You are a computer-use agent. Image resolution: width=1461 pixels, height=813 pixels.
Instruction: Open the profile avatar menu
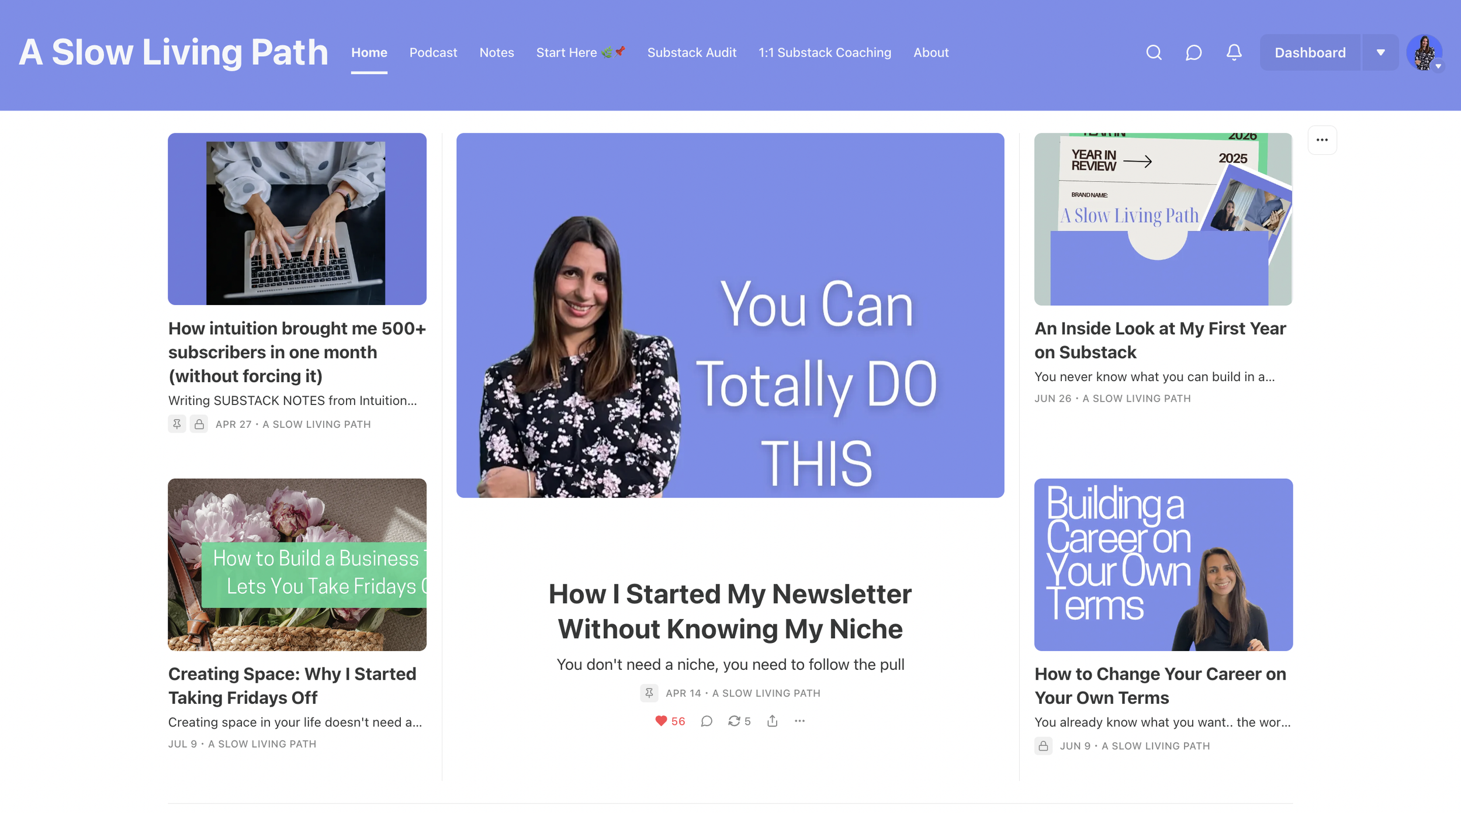1425,53
